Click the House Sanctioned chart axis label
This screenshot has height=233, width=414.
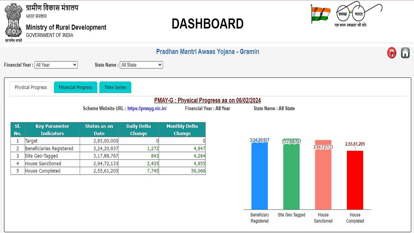[x=323, y=218]
